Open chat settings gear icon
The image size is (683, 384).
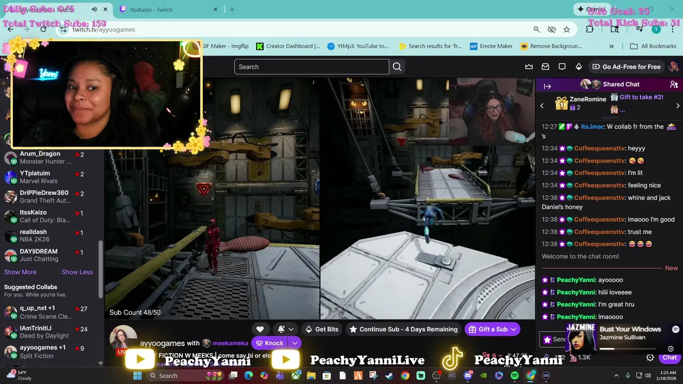[x=650, y=358]
